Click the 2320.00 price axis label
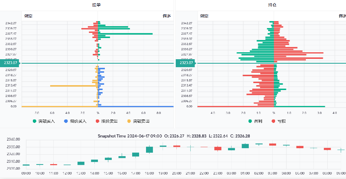Viewport: 346px width, 179px height. tap(13, 154)
